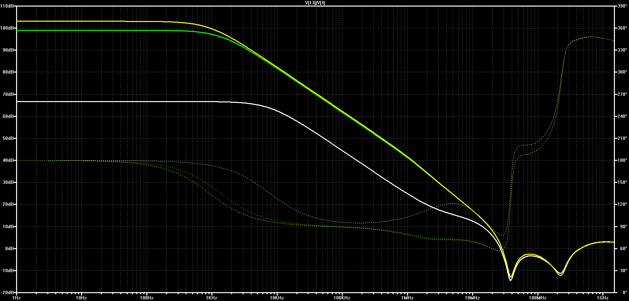Click the 330° phase axis label

pyautogui.click(x=622, y=50)
